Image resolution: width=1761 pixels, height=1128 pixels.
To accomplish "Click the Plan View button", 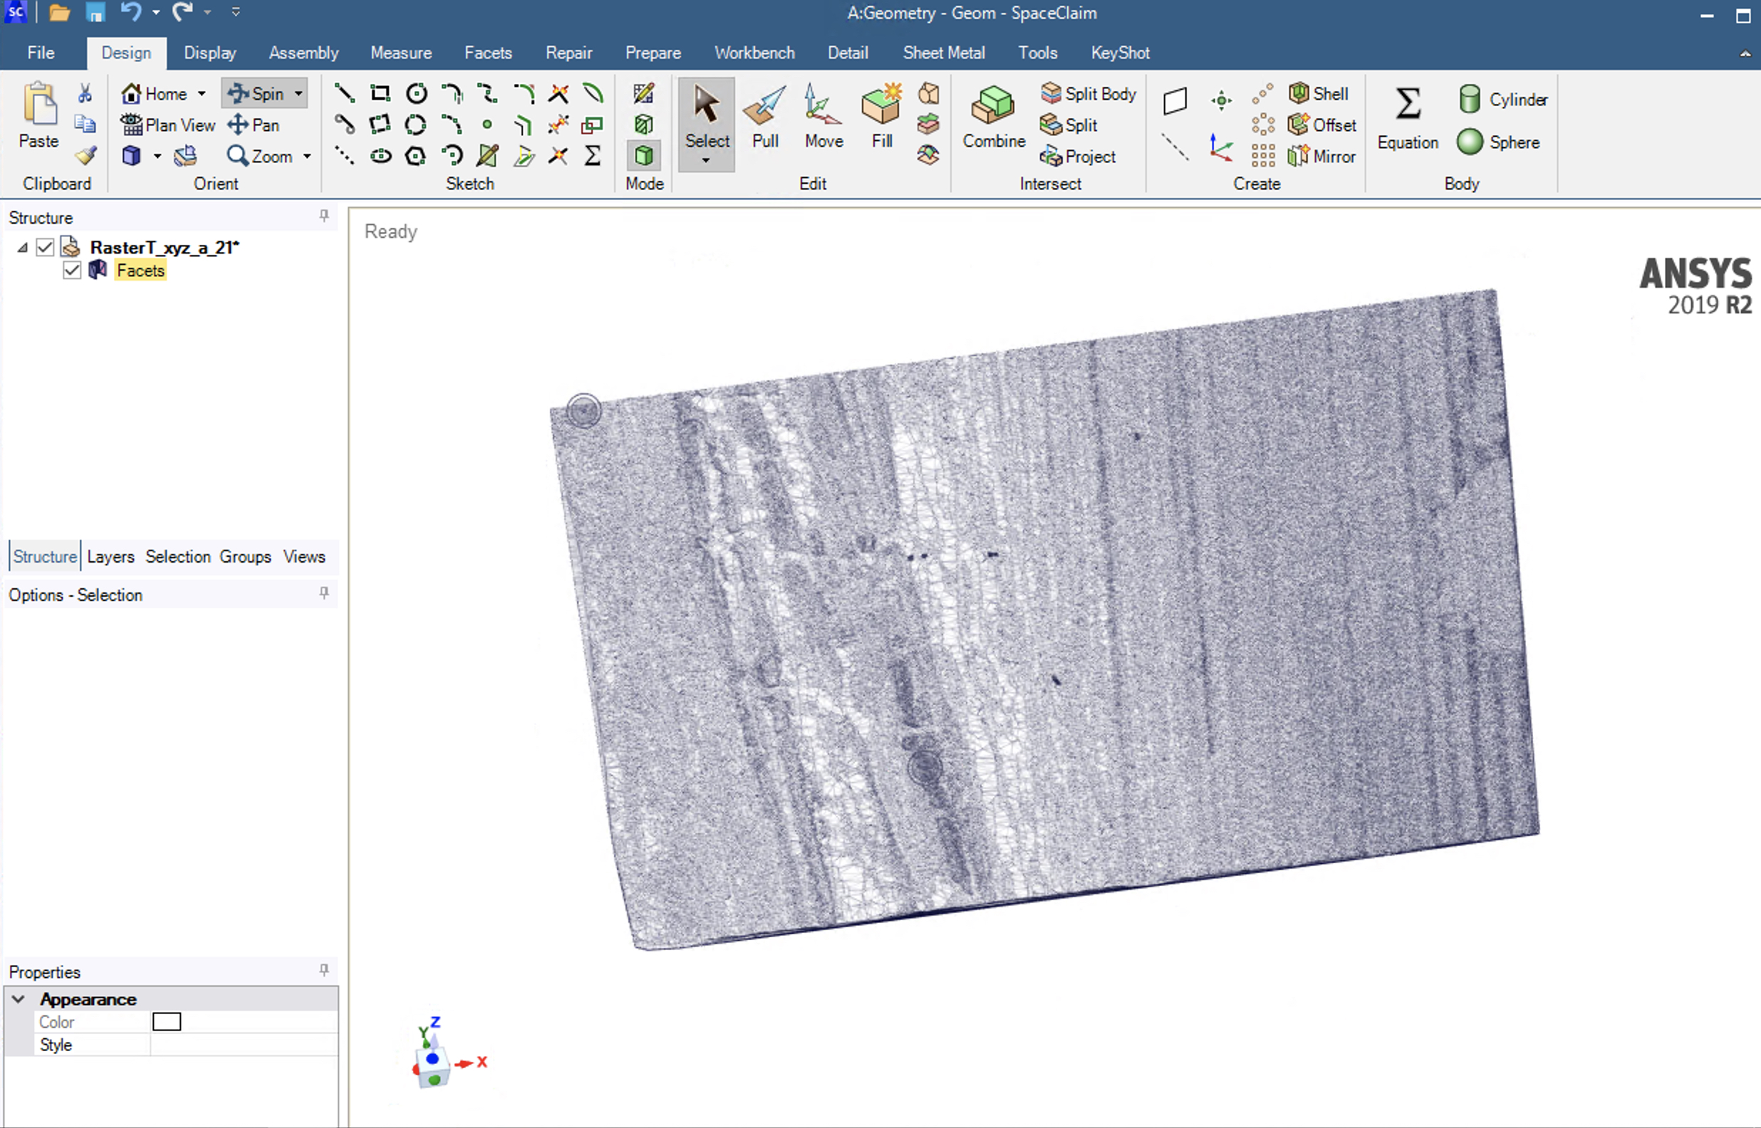I will click(x=169, y=125).
